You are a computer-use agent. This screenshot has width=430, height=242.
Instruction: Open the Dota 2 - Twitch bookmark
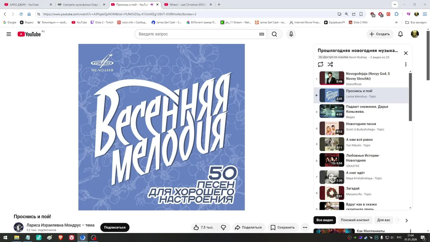(102, 23)
